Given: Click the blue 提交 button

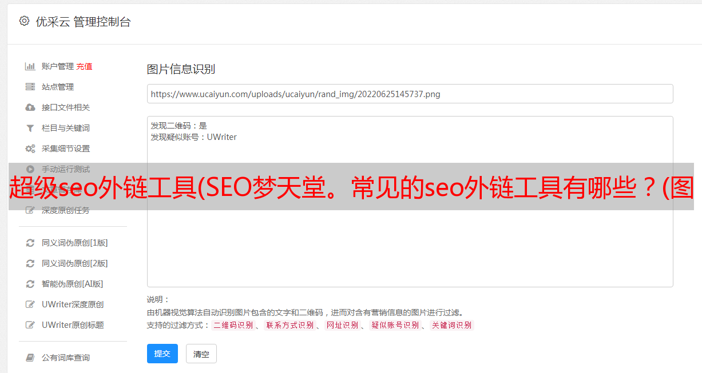Looking at the screenshot, I should (x=162, y=354).
